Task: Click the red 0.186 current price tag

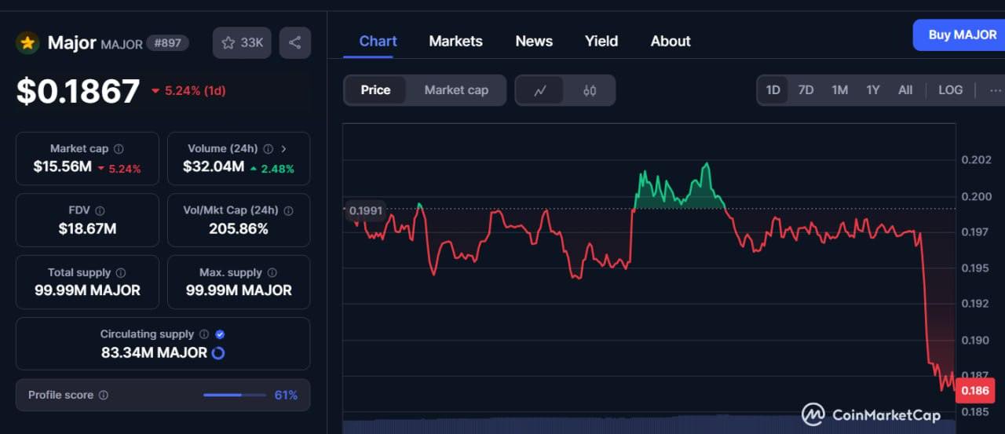Action: pyautogui.click(x=975, y=391)
